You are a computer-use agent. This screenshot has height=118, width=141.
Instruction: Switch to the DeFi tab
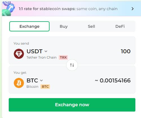[120, 26]
